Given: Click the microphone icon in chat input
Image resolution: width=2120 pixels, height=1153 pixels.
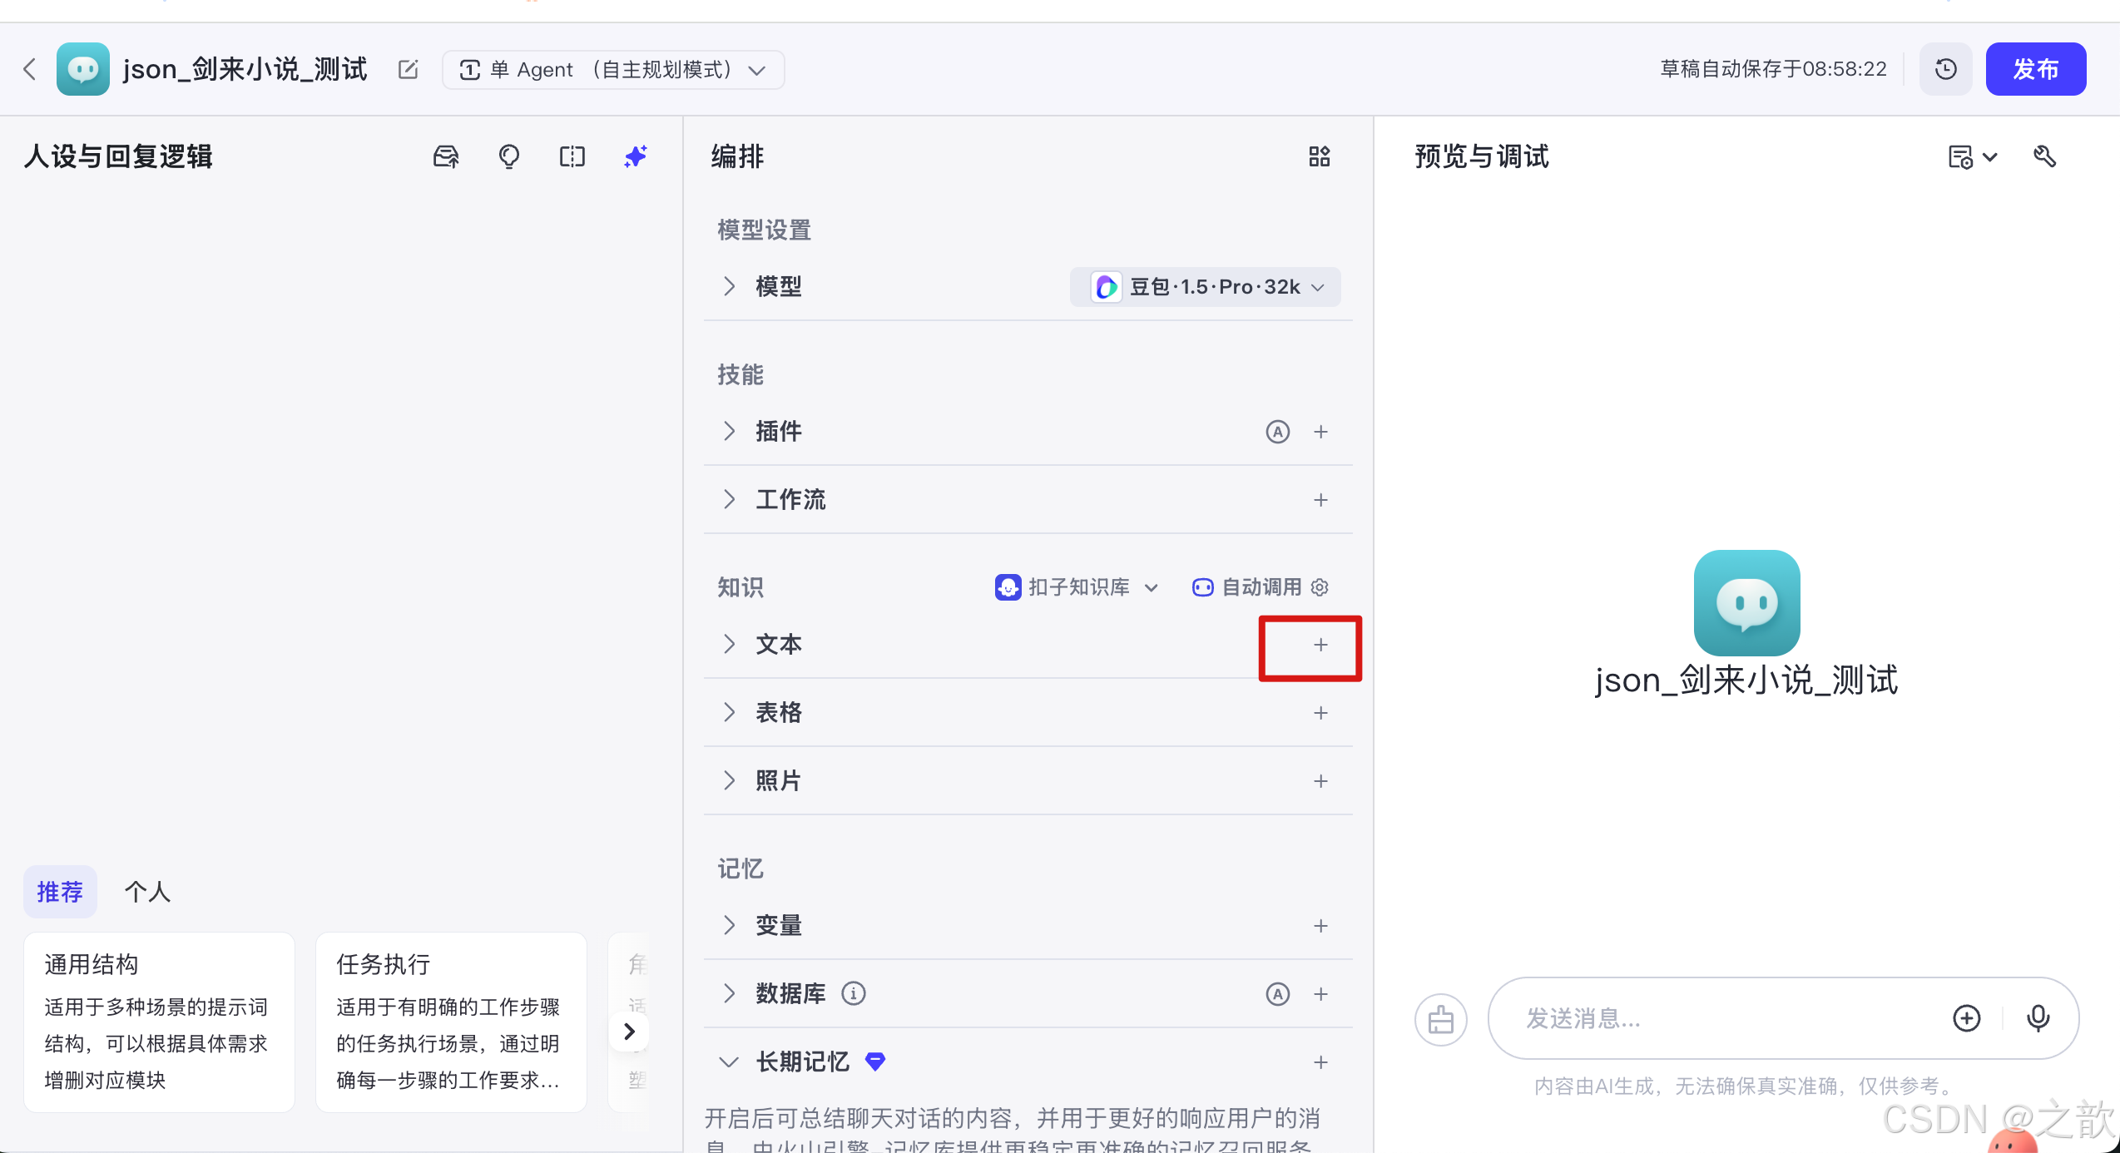Looking at the screenshot, I should tap(2038, 1018).
